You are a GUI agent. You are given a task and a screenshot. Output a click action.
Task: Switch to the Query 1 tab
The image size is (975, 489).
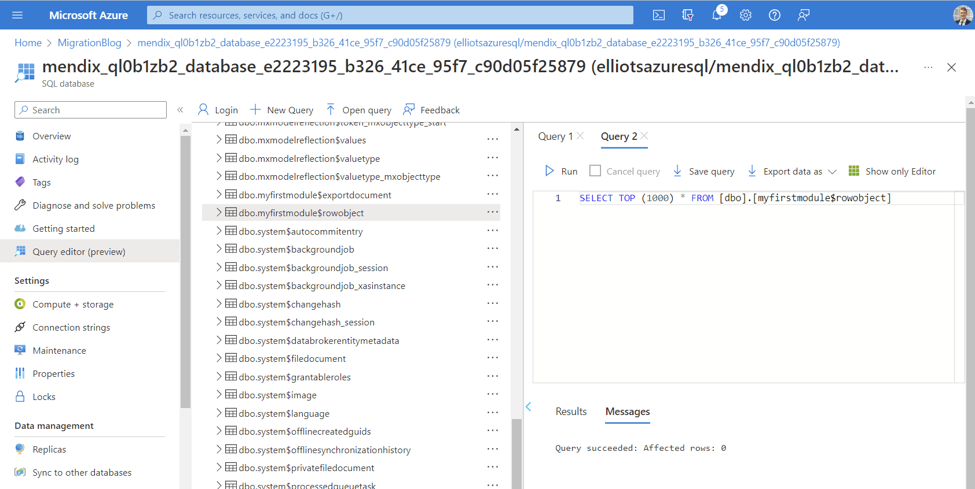click(555, 136)
